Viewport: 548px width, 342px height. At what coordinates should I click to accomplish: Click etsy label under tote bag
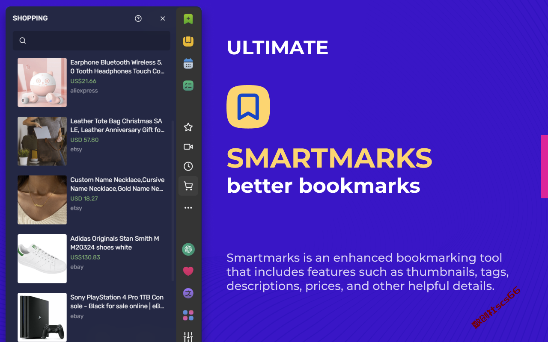coord(76,149)
